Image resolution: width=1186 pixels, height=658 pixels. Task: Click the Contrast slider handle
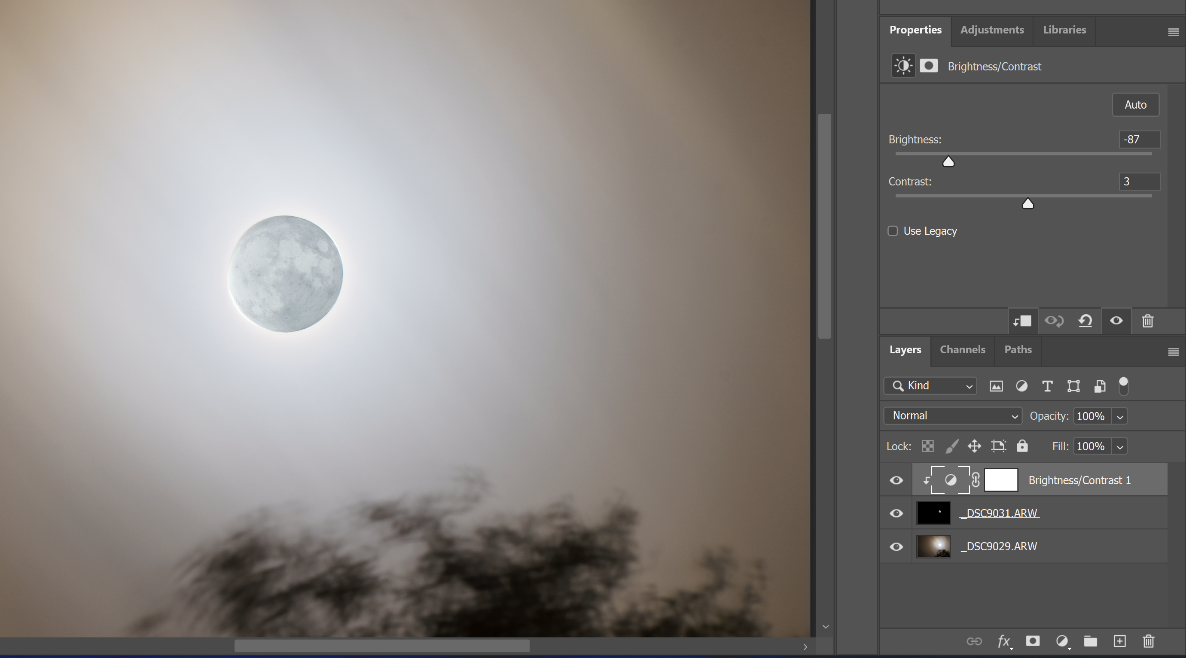(1027, 204)
